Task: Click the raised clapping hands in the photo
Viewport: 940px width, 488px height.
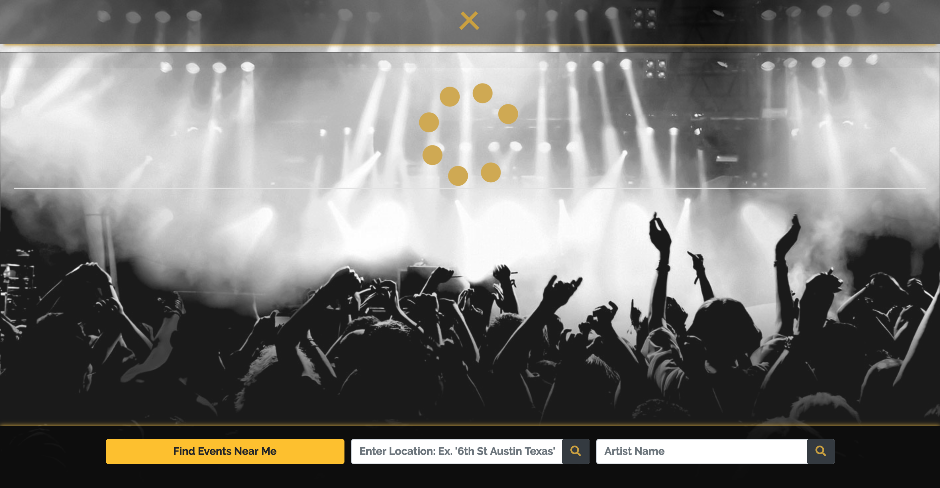Action: click(x=660, y=234)
